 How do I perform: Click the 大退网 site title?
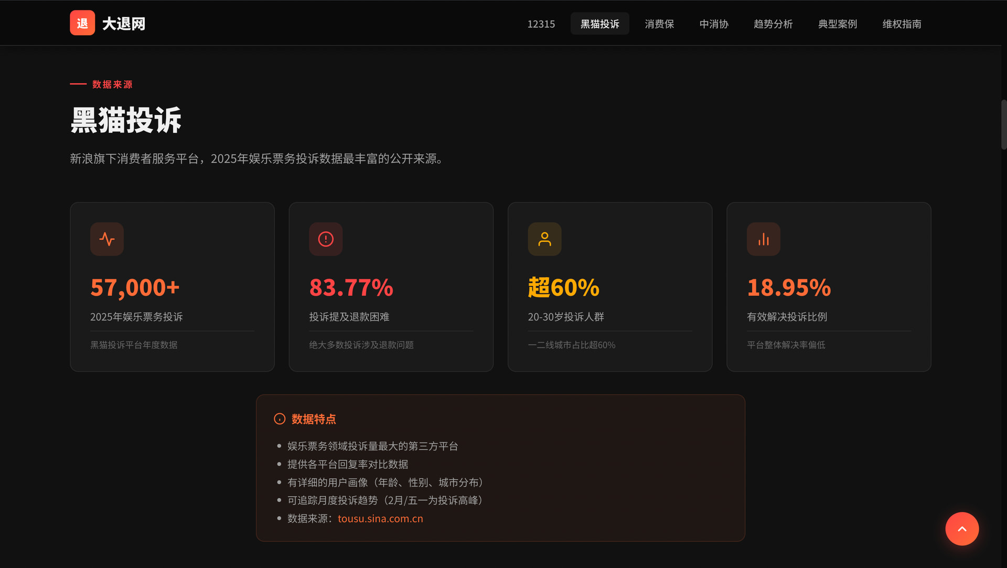(124, 24)
